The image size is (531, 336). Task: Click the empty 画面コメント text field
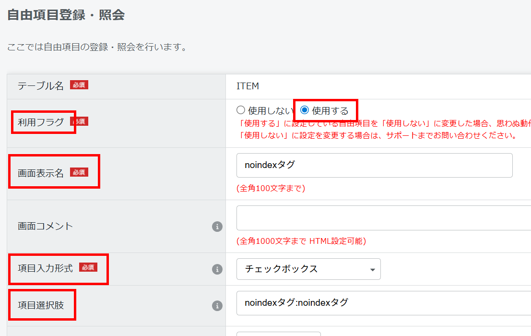coord(384,218)
